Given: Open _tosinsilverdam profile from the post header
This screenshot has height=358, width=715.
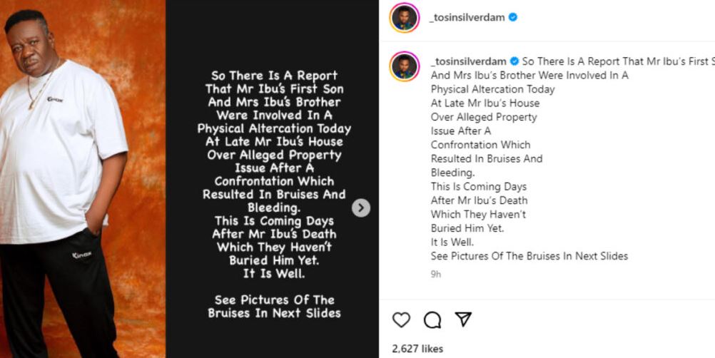Looking at the screenshot, I should [467, 17].
